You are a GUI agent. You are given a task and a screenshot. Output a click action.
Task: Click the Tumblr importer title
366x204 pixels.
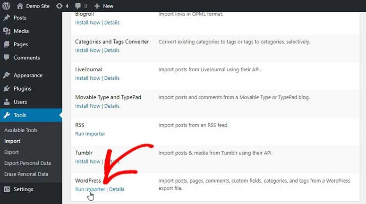point(84,153)
